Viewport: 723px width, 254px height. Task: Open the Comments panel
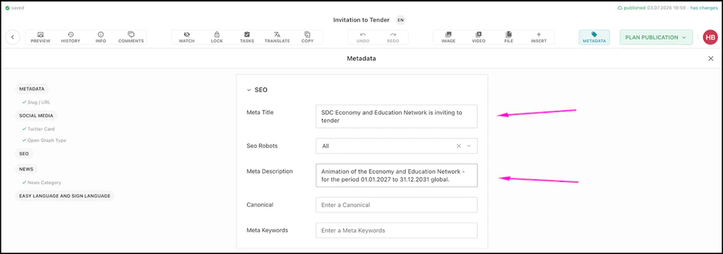(x=131, y=37)
